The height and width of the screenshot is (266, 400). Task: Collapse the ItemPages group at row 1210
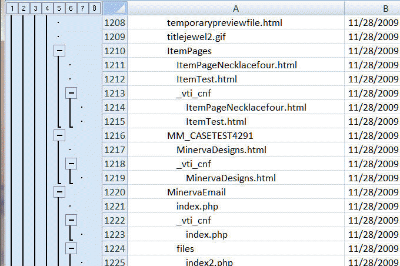(x=59, y=51)
